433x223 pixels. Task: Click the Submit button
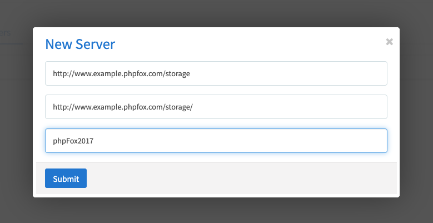(x=66, y=179)
